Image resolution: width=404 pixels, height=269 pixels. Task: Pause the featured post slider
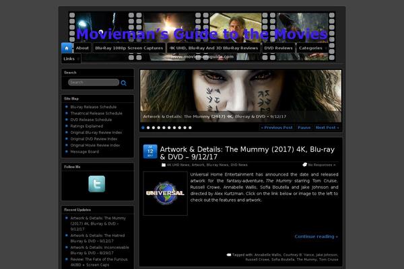point(304,128)
